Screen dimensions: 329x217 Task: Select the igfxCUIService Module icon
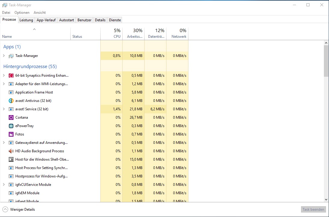(x=11, y=185)
